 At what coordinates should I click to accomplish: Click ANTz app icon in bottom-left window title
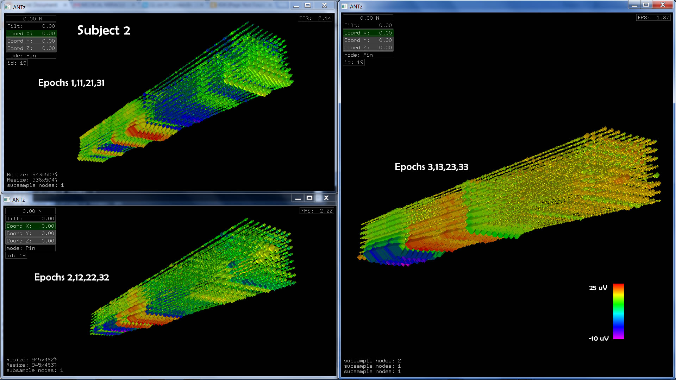pos(7,199)
